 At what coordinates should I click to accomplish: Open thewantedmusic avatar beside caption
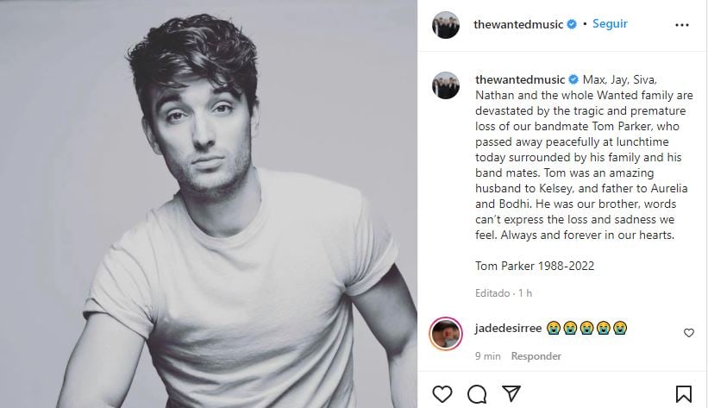coord(446,85)
